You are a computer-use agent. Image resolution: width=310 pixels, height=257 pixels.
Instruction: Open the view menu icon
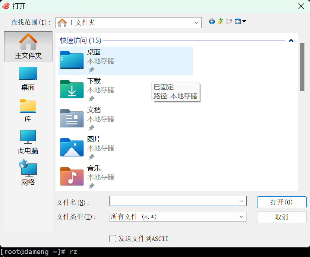coord(240,22)
